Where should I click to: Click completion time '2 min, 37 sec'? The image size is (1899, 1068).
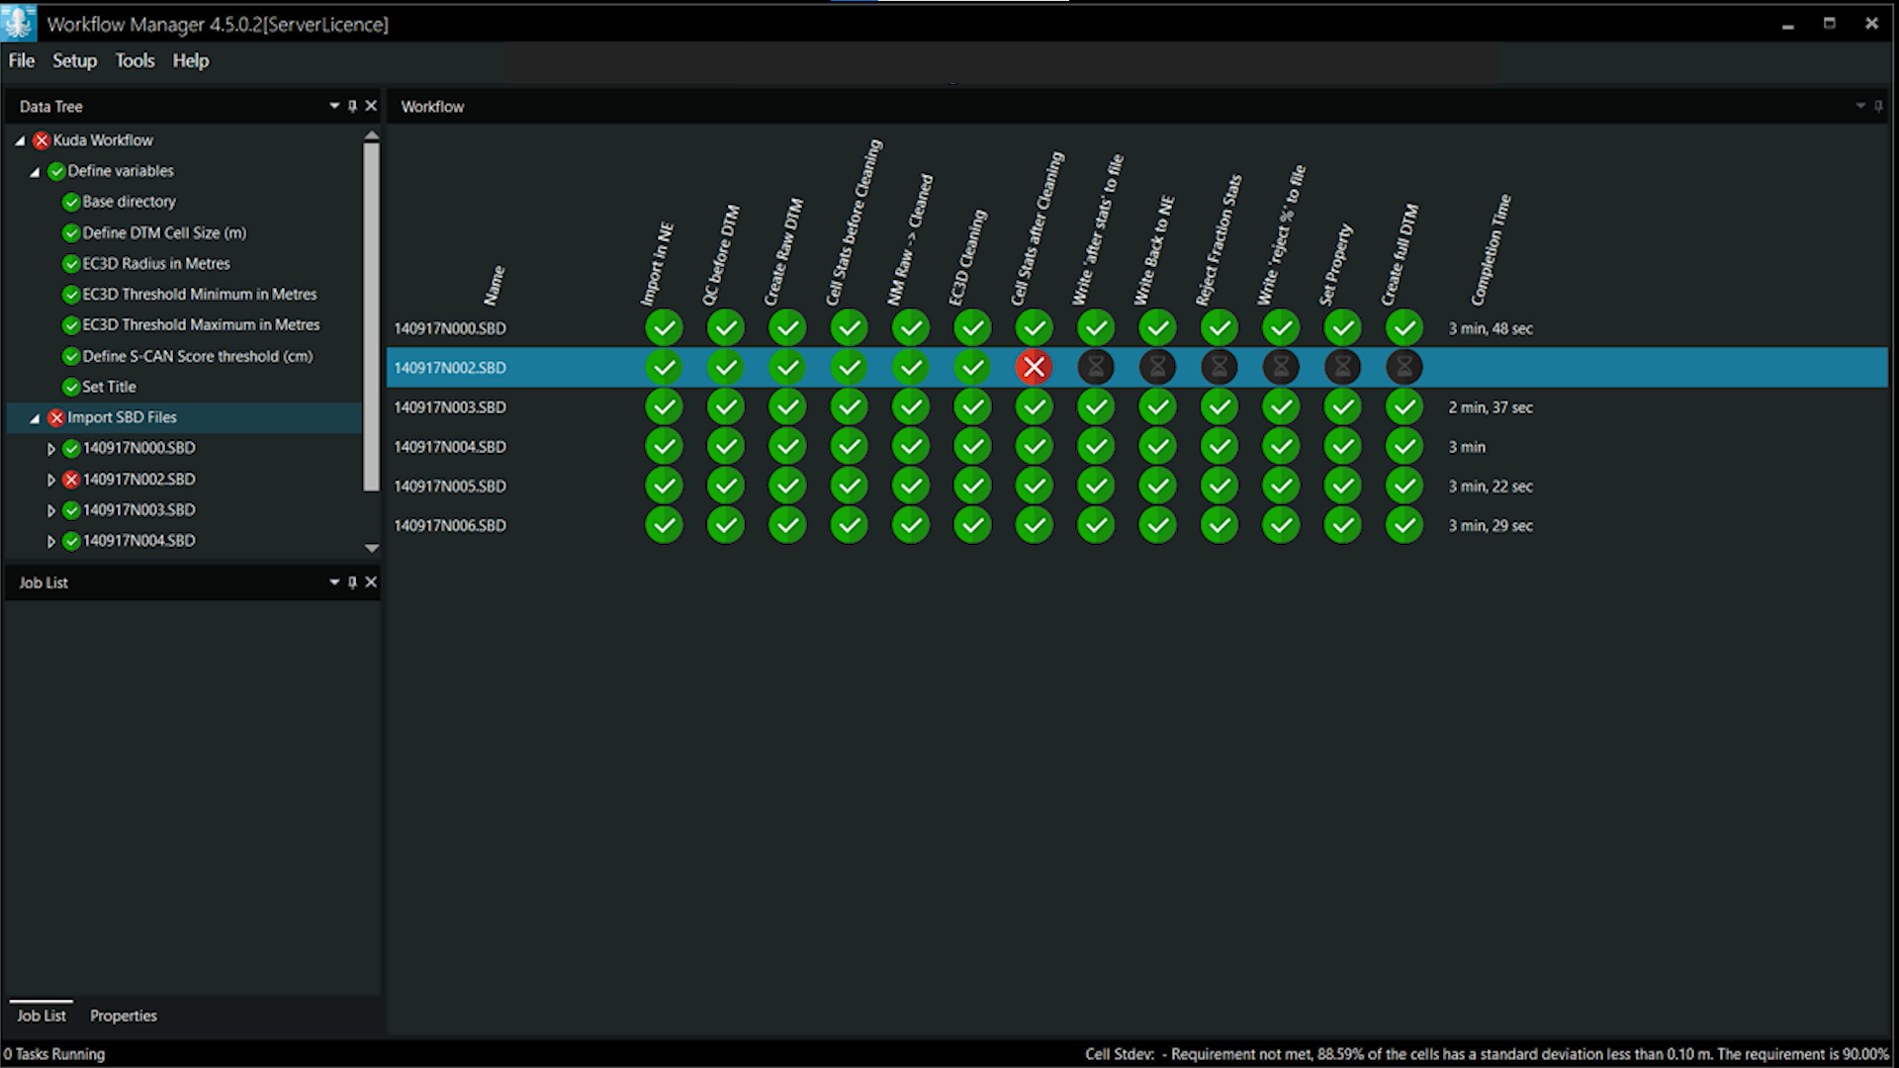[x=1491, y=407]
